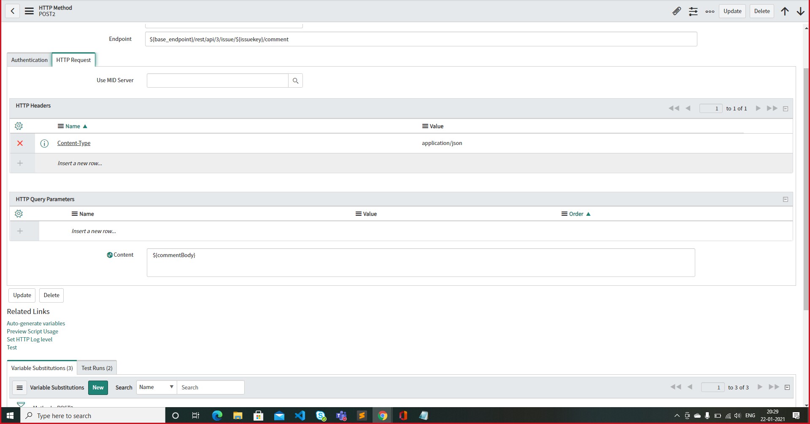Click the Endpoint input field
Screen dimensions: 810x424
421,39
